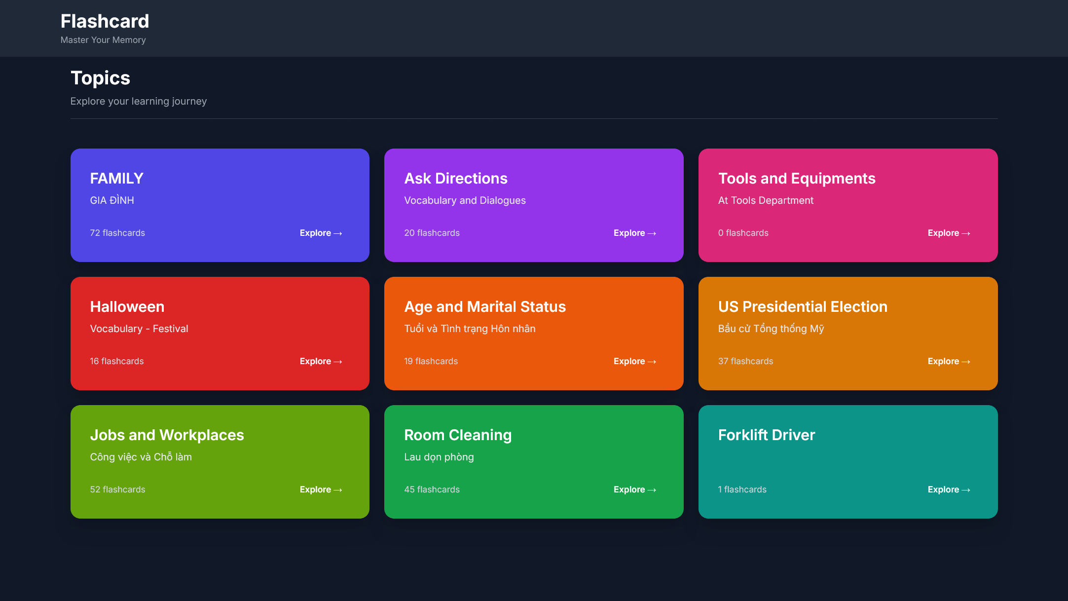Click the Jobs and Workplaces heading
This screenshot has height=601, width=1068.
167,435
